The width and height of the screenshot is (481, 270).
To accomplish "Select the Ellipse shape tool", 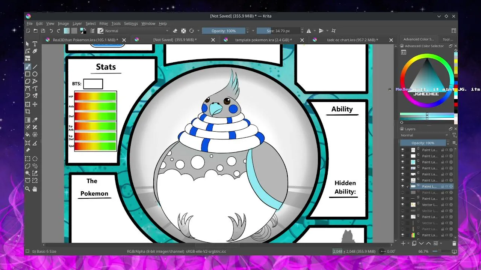I will tap(35, 74).
